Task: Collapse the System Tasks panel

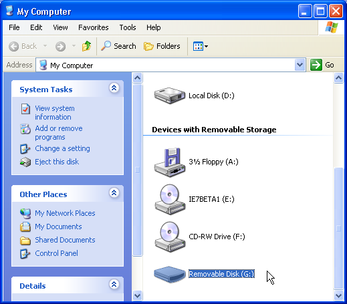Action: [x=114, y=88]
